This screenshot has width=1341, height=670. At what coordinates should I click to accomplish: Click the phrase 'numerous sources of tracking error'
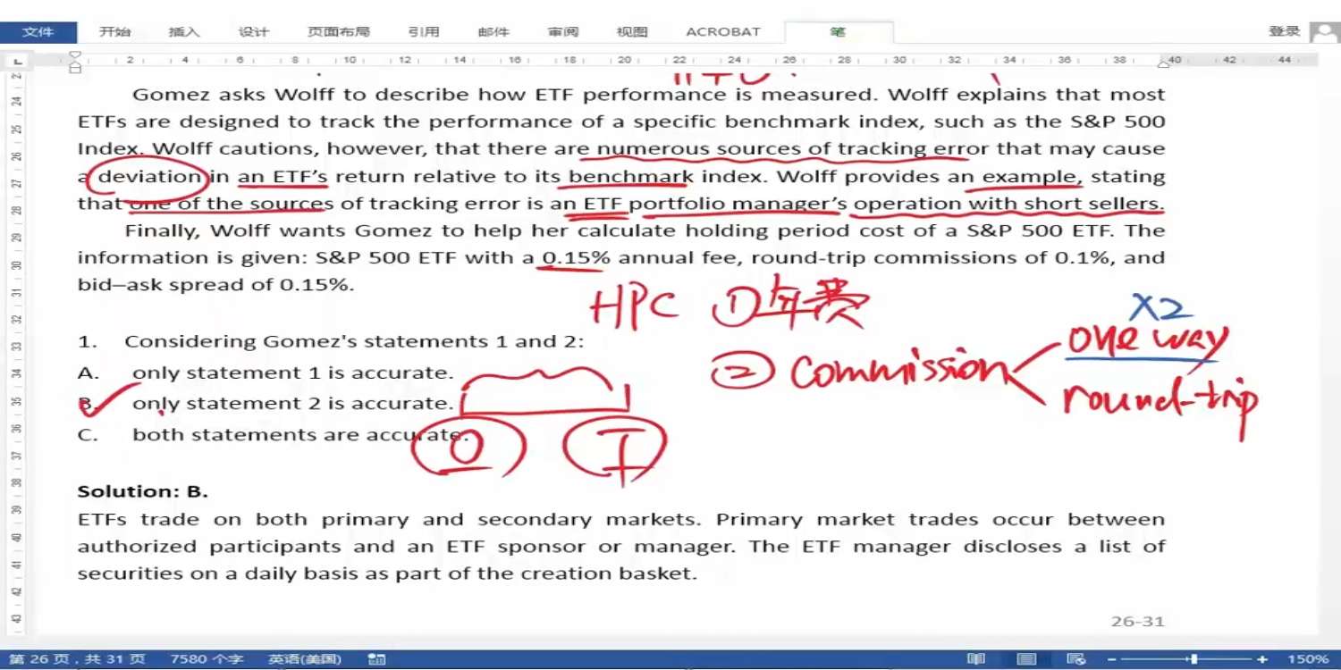tap(793, 149)
